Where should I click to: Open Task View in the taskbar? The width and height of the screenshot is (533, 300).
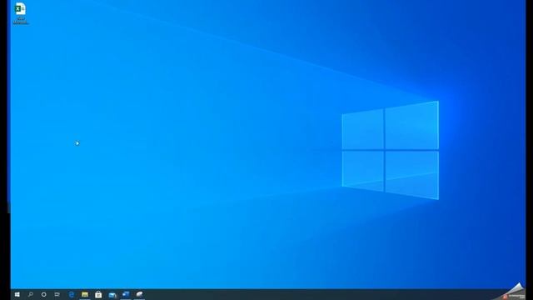[x=57, y=294]
